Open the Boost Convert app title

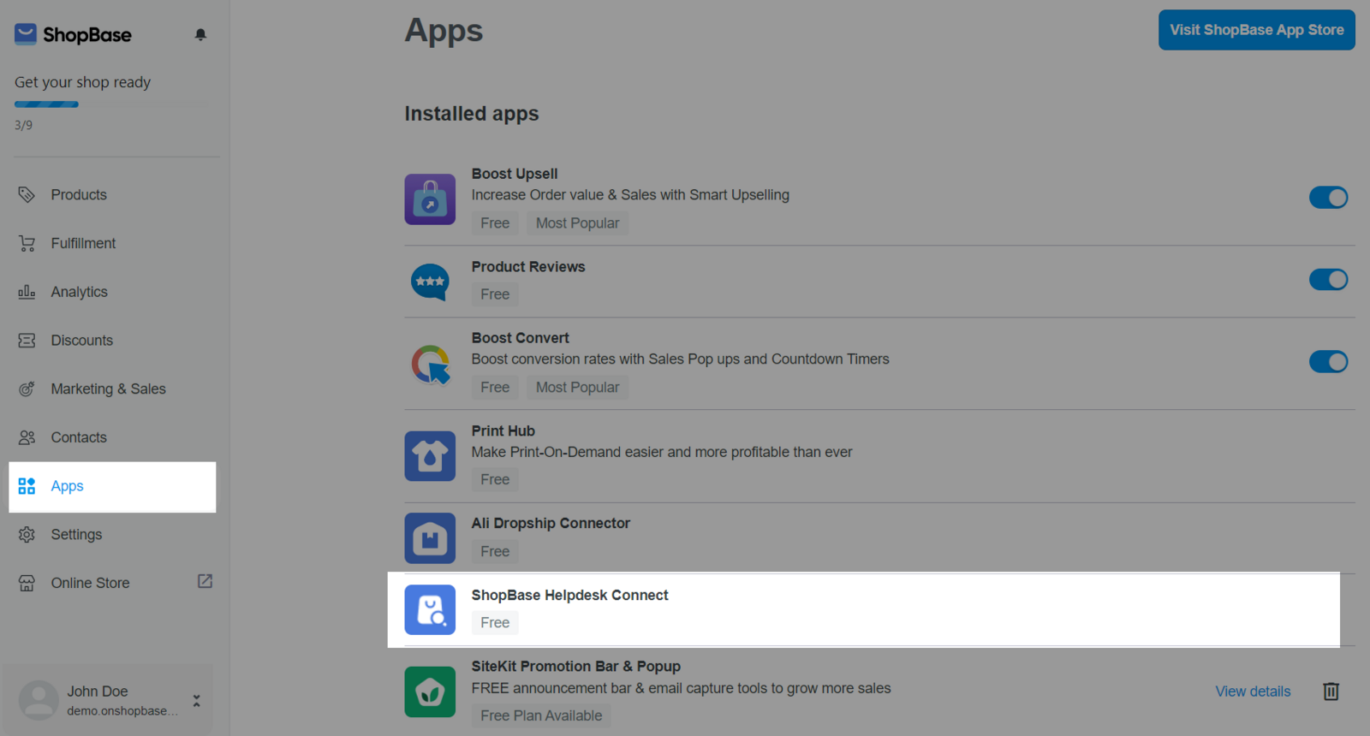click(x=520, y=338)
